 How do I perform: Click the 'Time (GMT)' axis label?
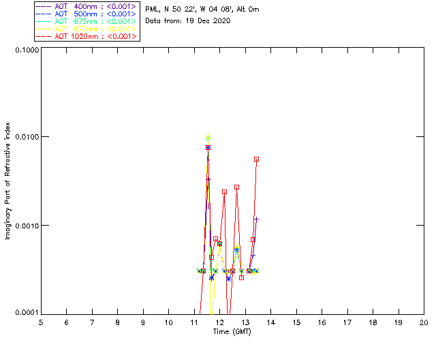pos(232,332)
